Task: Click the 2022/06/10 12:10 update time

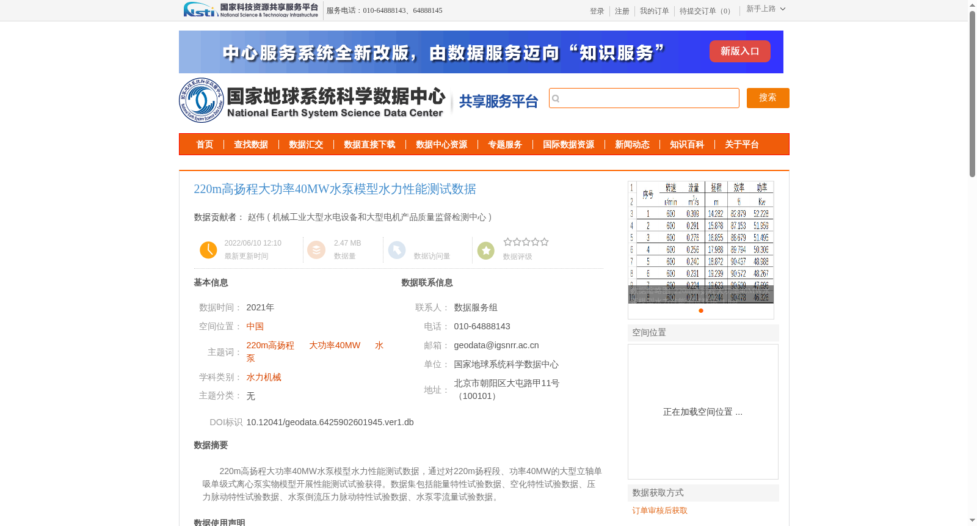Action: (253, 243)
